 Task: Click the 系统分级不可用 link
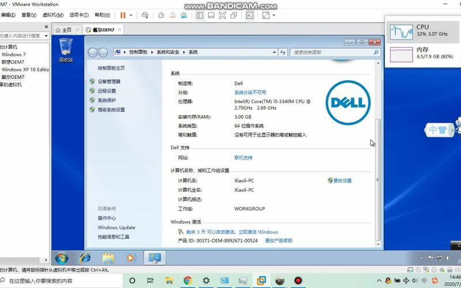[250, 92]
